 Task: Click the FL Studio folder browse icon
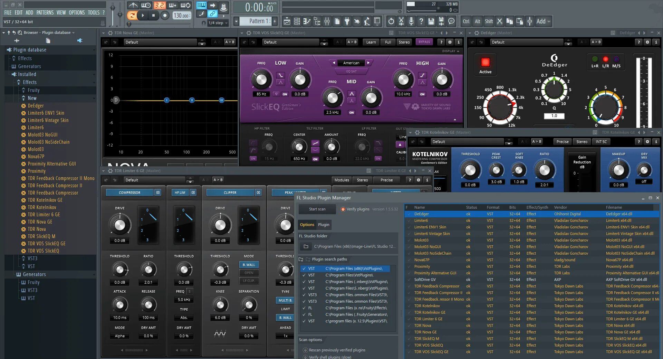(306, 246)
